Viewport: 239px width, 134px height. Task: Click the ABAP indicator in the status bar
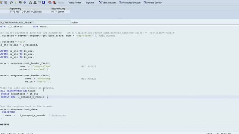click(209, 134)
